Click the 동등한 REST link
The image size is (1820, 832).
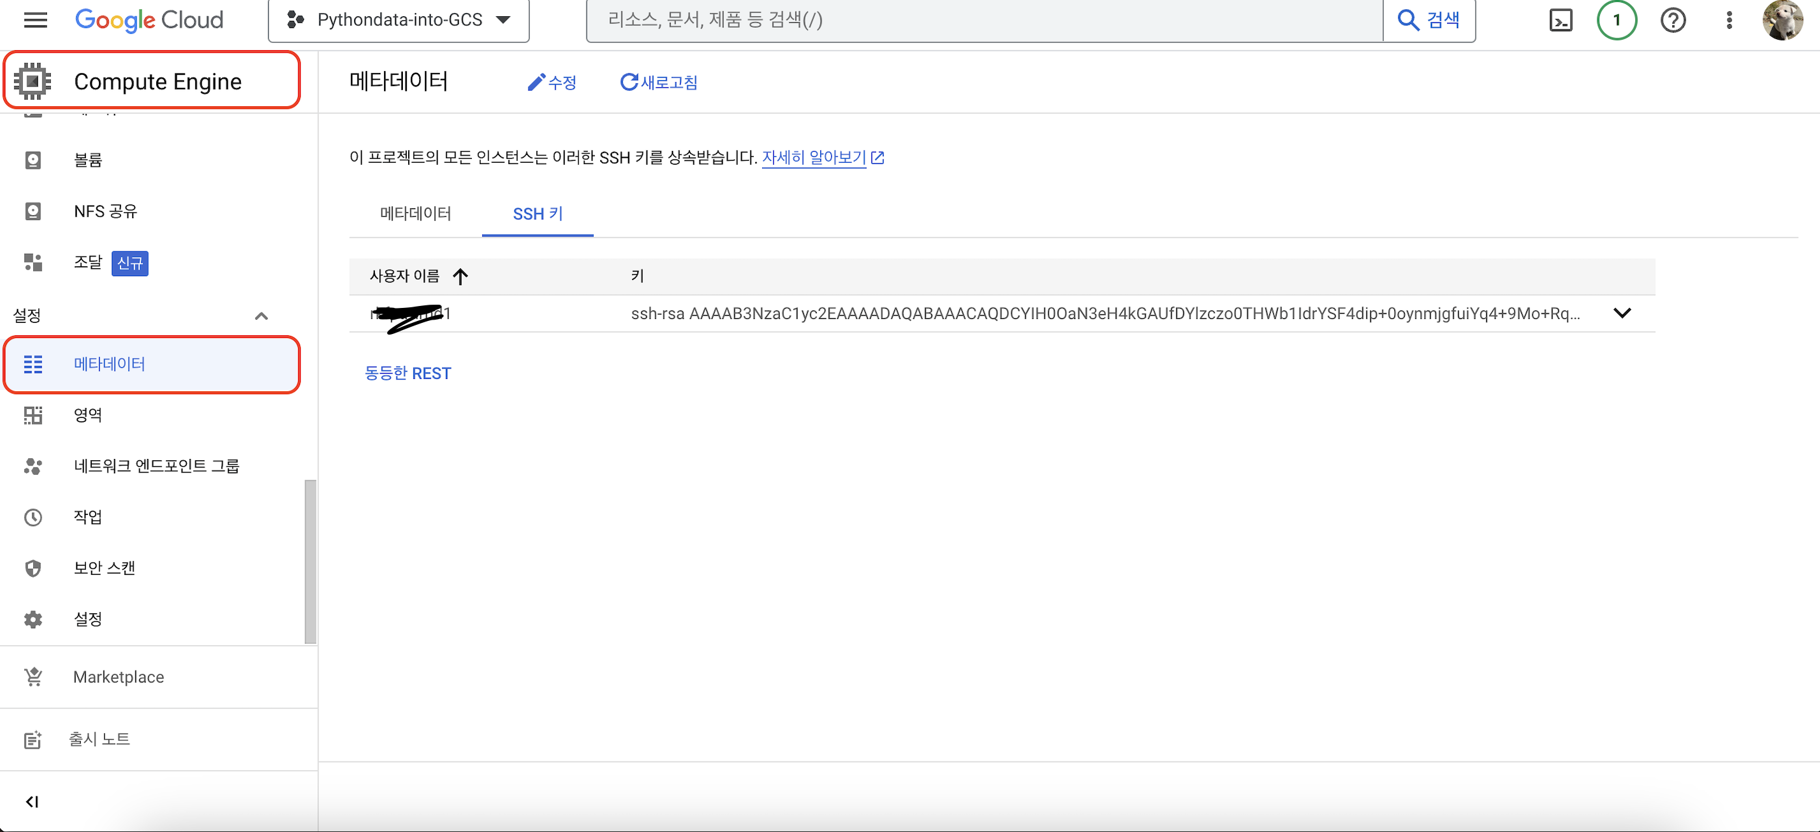407,373
